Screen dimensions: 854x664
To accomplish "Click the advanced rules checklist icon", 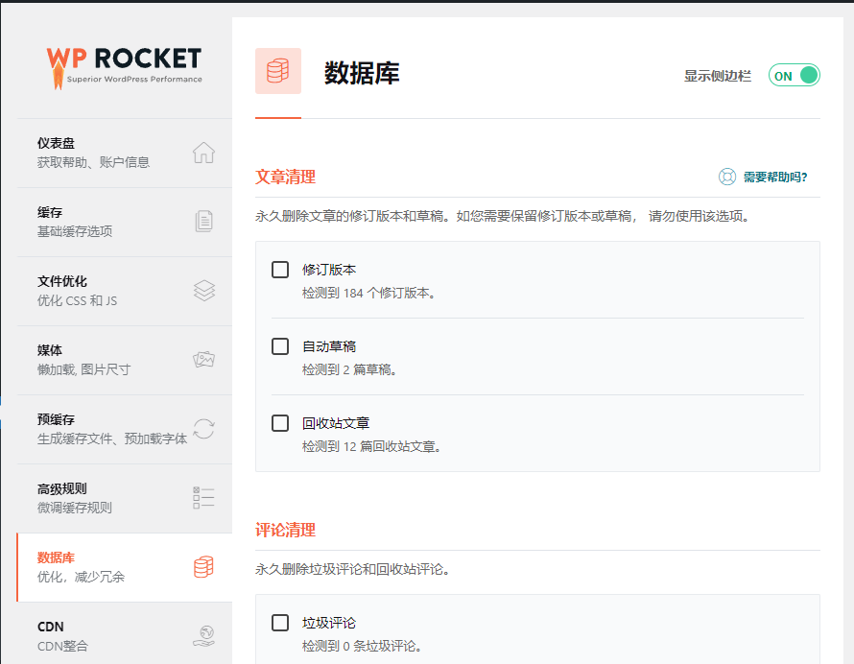I will point(203,497).
